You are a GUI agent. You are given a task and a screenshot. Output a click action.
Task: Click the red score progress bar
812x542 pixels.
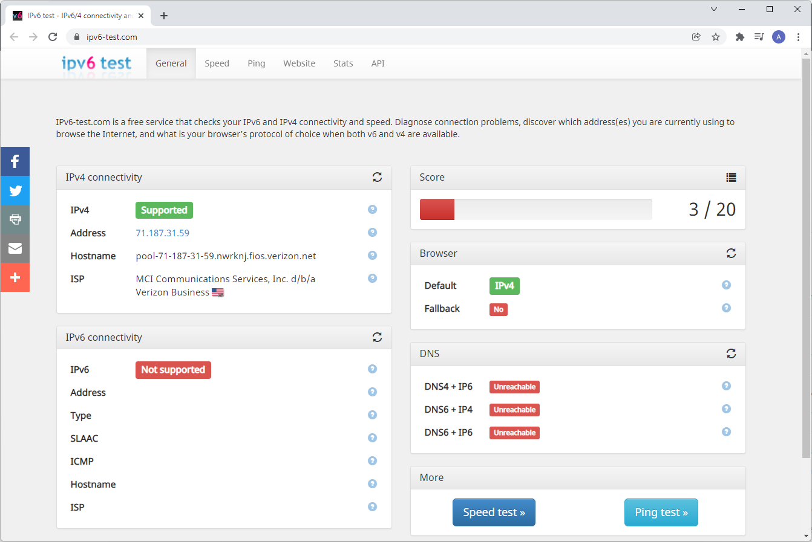coord(437,209)
